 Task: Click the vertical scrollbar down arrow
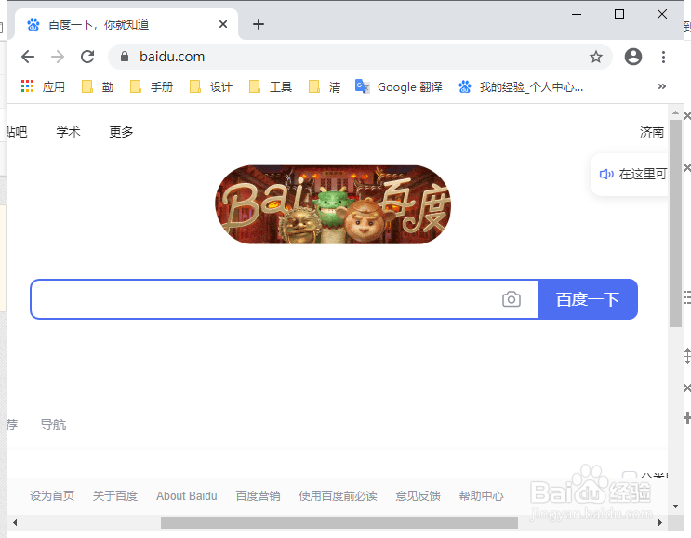pos(675,506)
